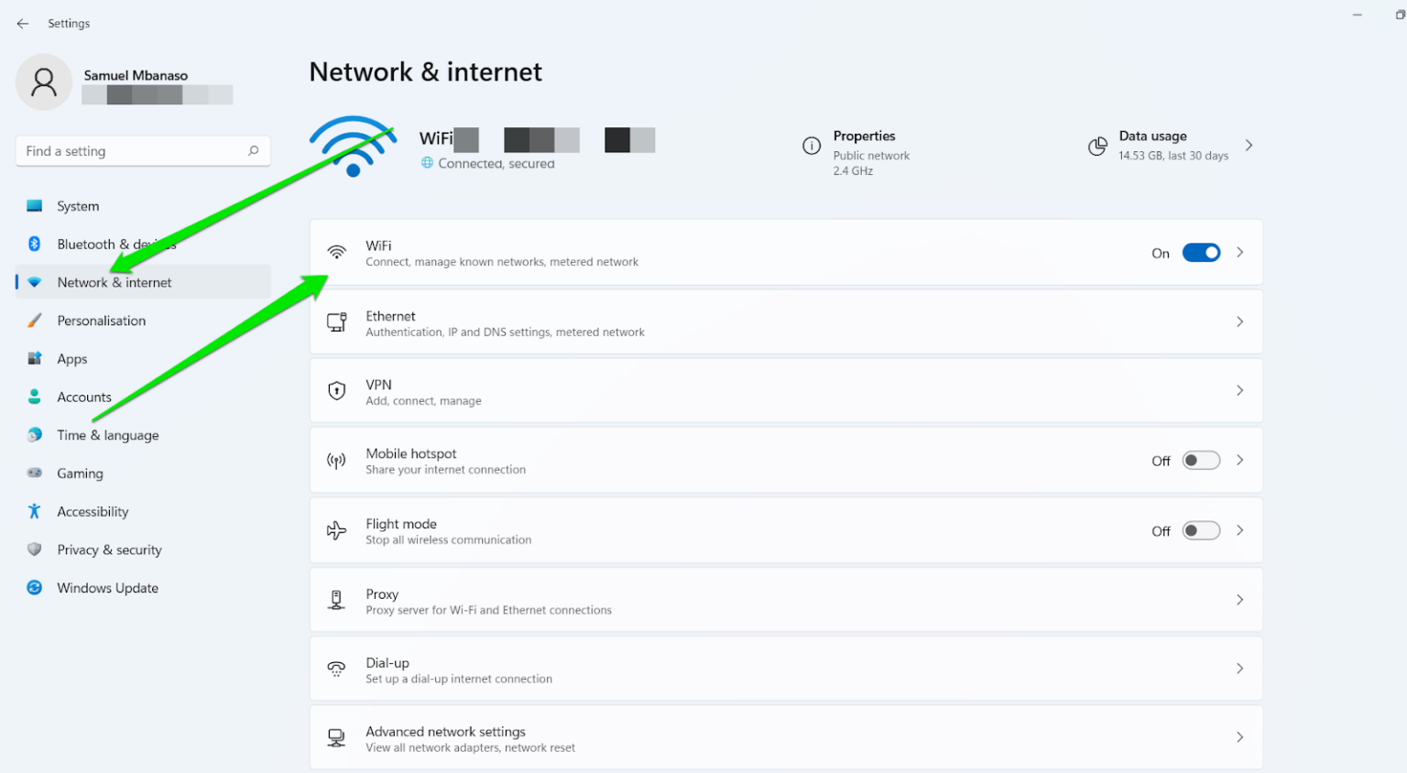Turn off the WiFi toggle
The height and width of the screenshot is (773, 1407).
point(1201,253)
